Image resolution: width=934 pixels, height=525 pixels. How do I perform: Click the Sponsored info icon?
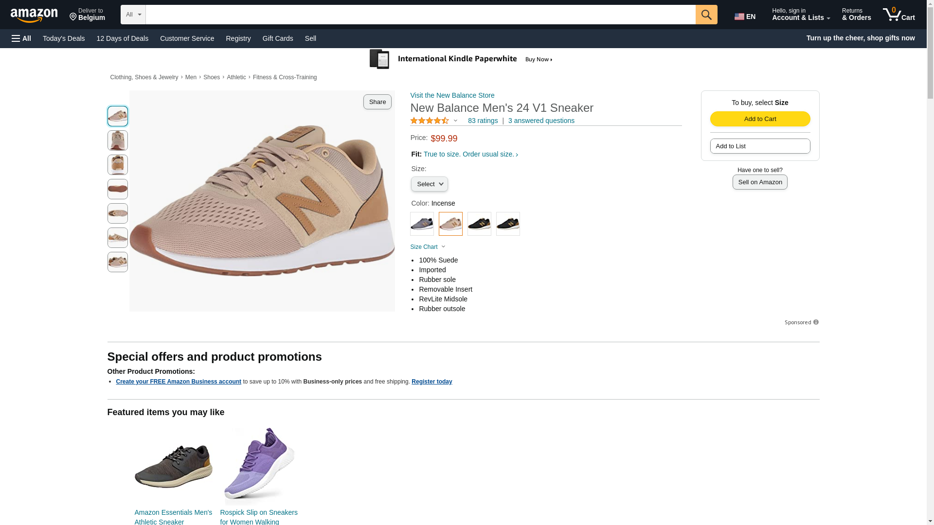click(816, 322)
